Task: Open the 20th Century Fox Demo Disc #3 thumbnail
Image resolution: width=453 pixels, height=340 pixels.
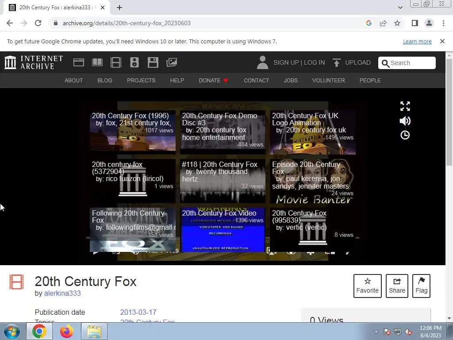Action: (223, 132)
